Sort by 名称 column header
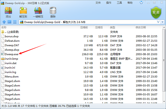 (4, 27)
